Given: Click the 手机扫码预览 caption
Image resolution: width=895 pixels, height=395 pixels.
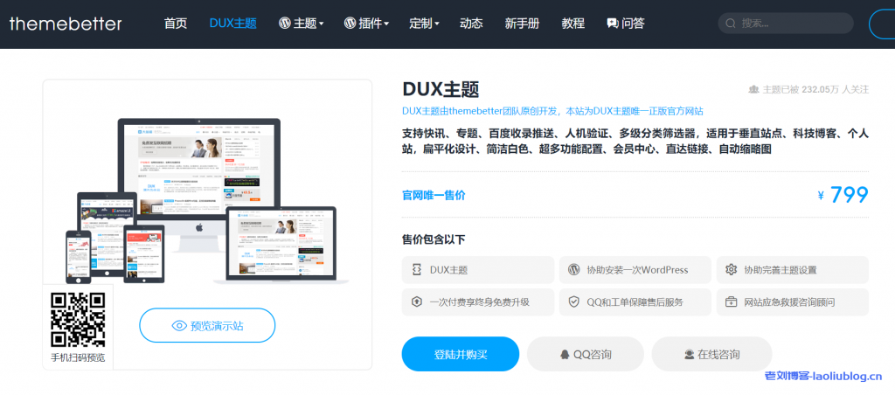Looking at the screenshot, I should [x=78, y=358].
